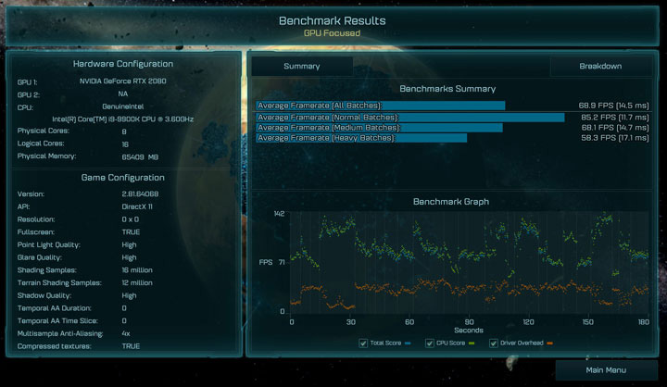Toggle the Driver Overhead checkbox
667x387 pixels.
tap(494, 343)
